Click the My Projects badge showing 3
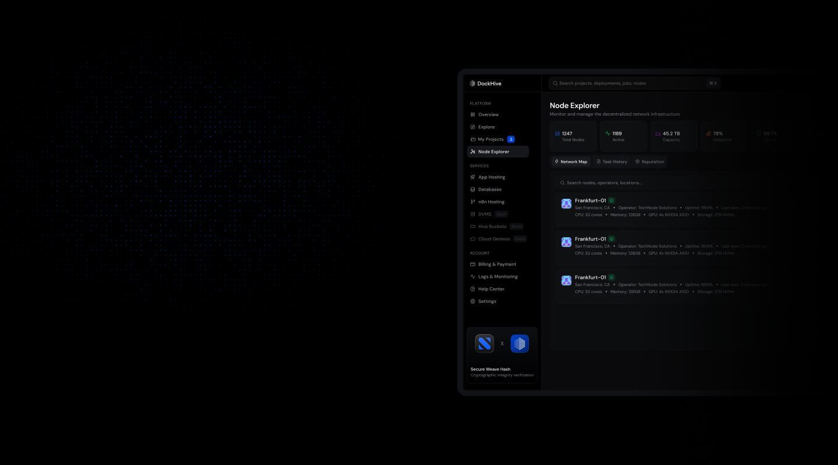 click(x=511, y=139)
